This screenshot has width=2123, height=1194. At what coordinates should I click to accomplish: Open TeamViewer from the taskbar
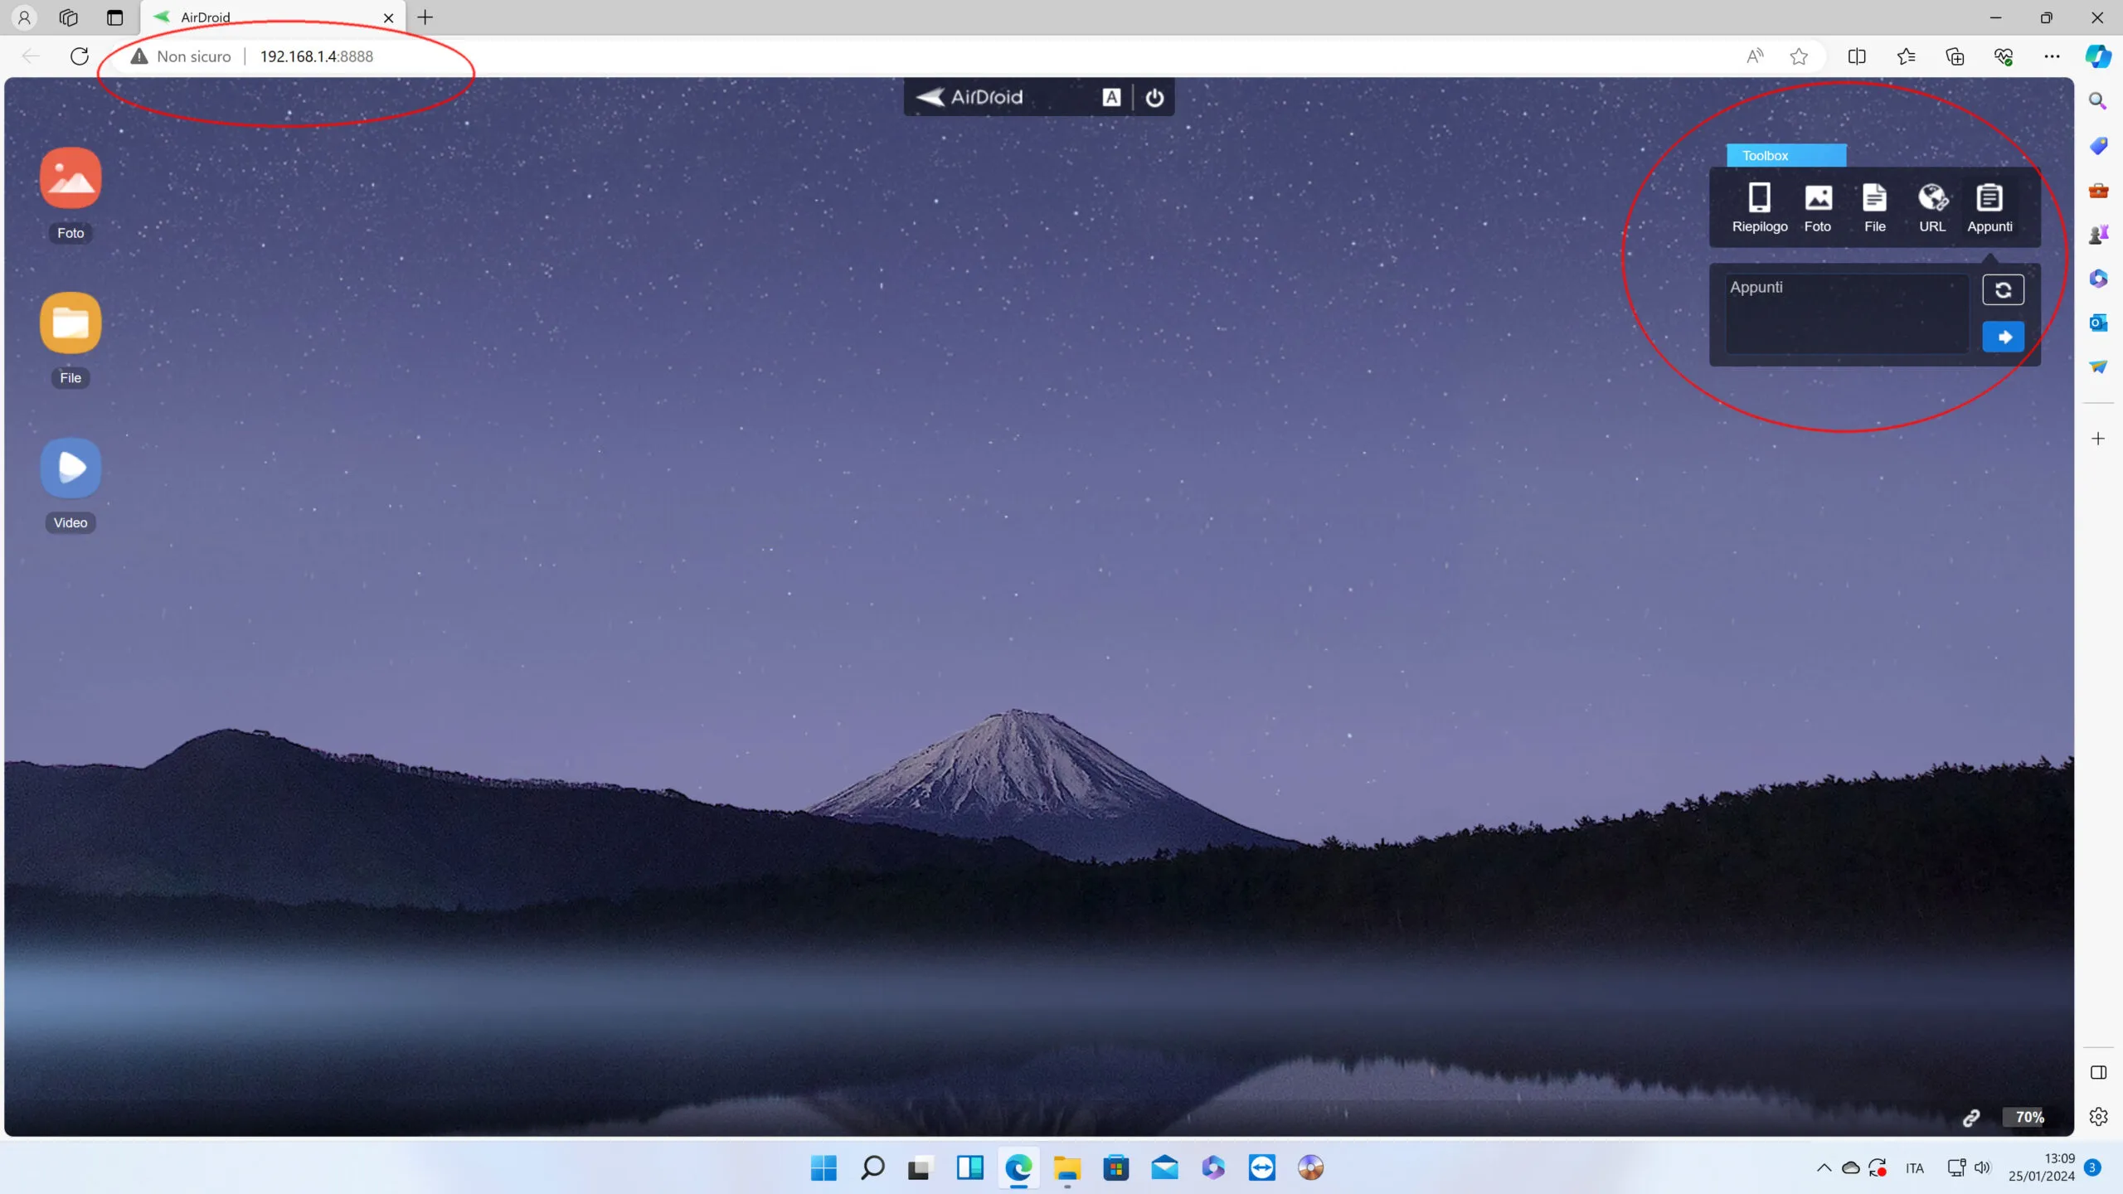click(1261, 1167)
